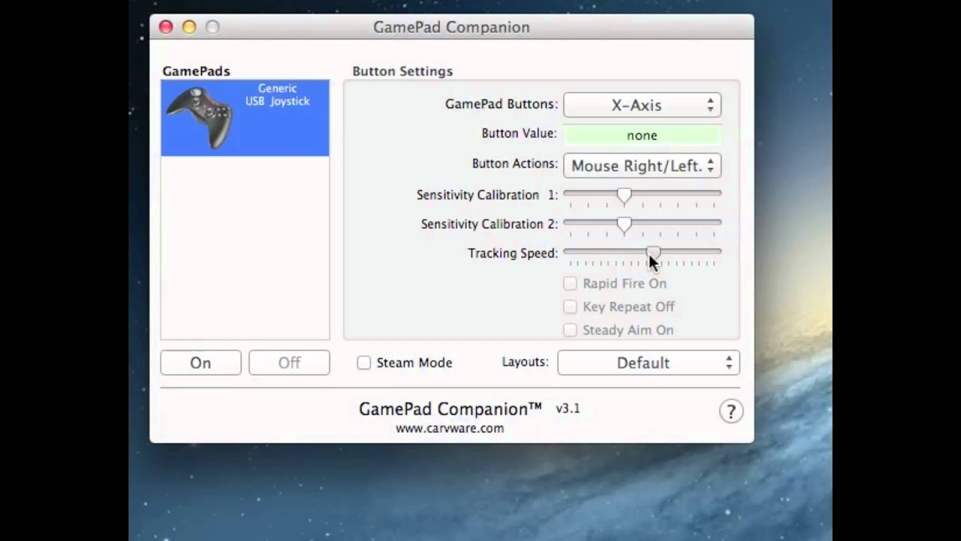Select the Generic USB Joystick gamepad entry
The width and height of the screenshot is (961, 541).
click(245, 118)
